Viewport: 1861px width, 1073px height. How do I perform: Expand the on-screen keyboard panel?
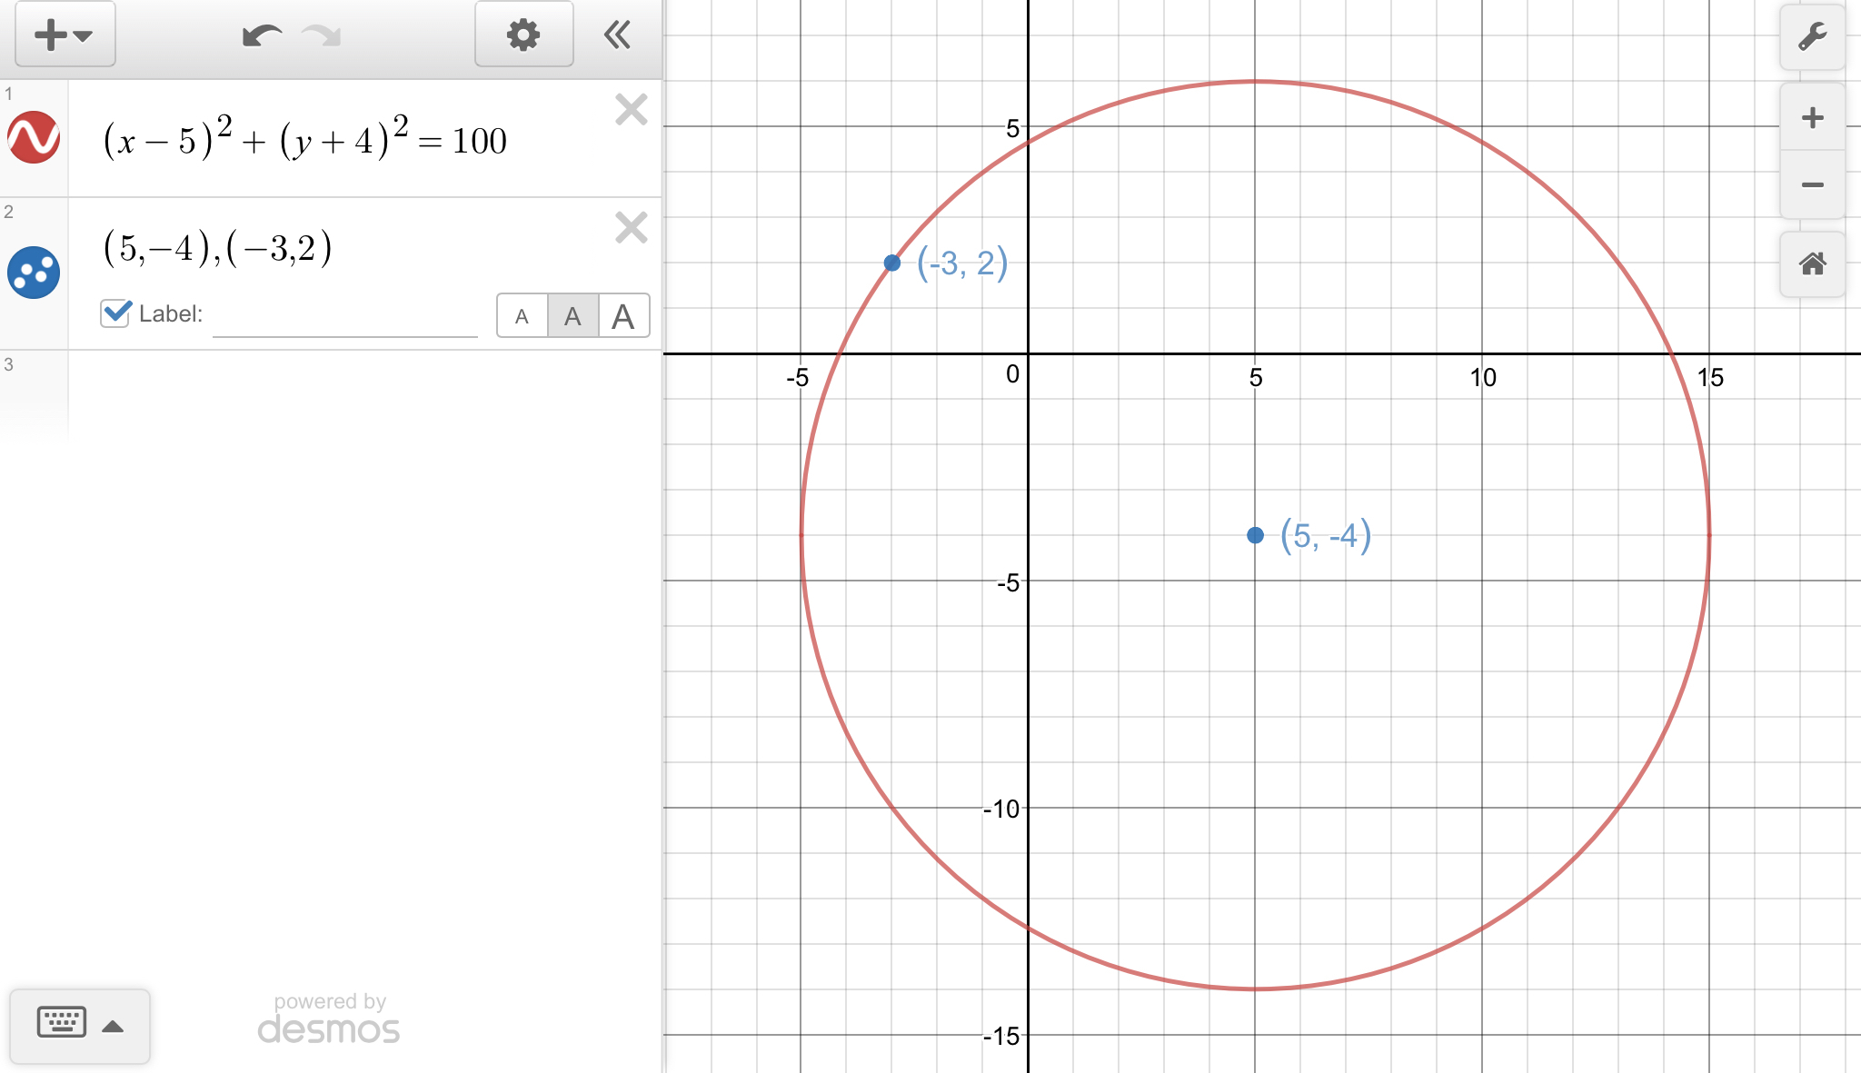[80, 1026]
